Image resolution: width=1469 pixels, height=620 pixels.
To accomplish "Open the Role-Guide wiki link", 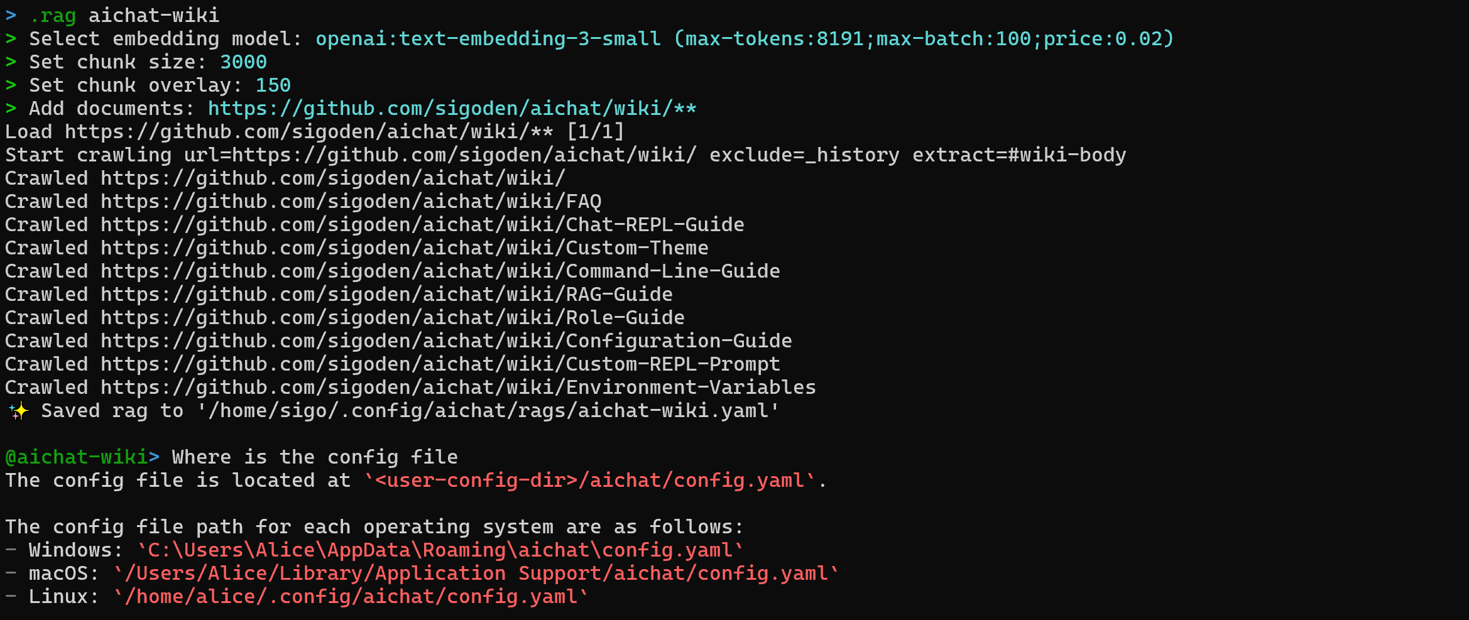I will (x=392, y=318).
